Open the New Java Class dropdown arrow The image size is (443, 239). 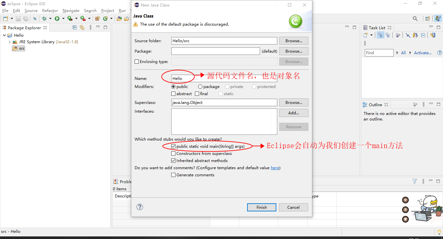(111, 19)
